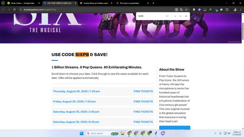
Task: Switch to Verify Codes — SimplyCodes tab
Action: click(23, 3)
